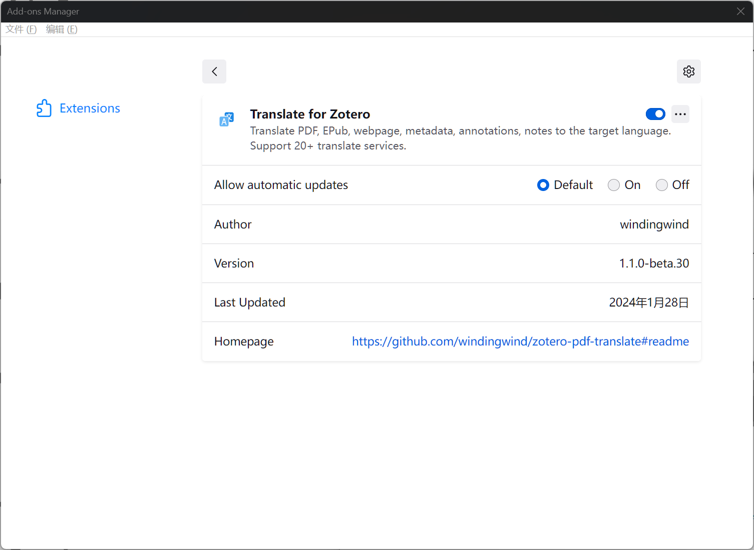Click the Author label

click(233, 224)
